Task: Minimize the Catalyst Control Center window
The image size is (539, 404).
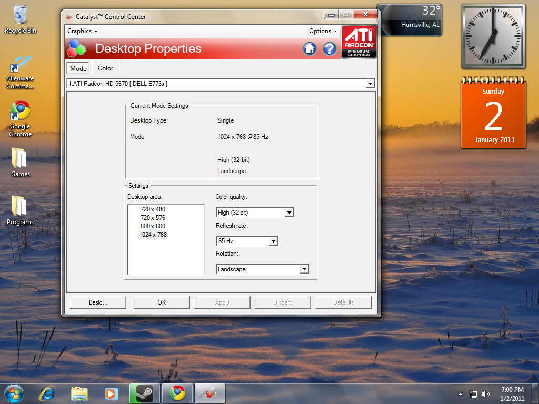Action: pos(332,14)
